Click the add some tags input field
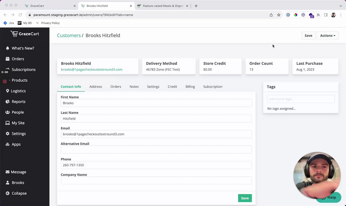The image size is (346, 206). pos(301,99)
